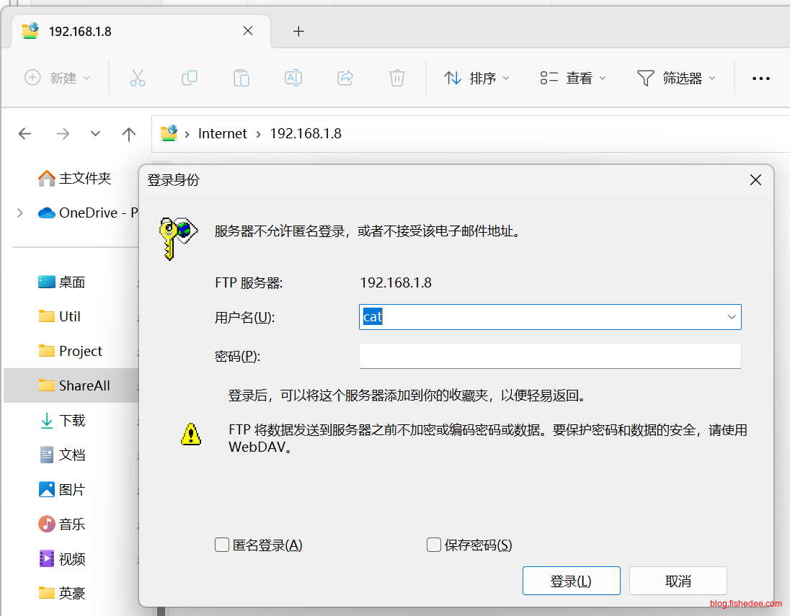The image size is (790, 616).
Task: Open the 筛选器 filter menu
Action: pyautogui.click(x=676, y=78)
